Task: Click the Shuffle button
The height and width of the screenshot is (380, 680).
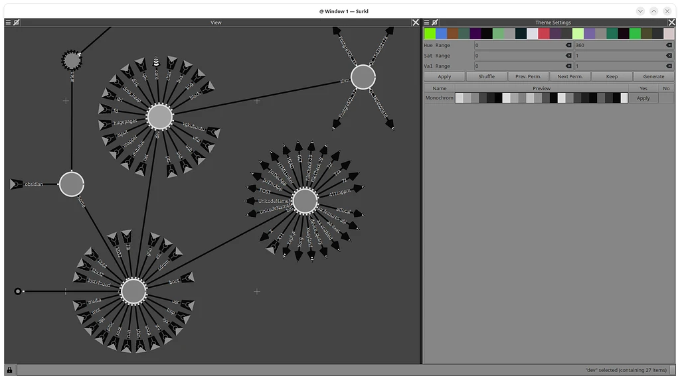Action: (x=486, y=76)
